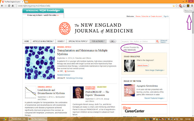Expand the Articles & Multimedia menu
Image resolution: width=194 pixels, height=121 pixels.
(43, 41)
